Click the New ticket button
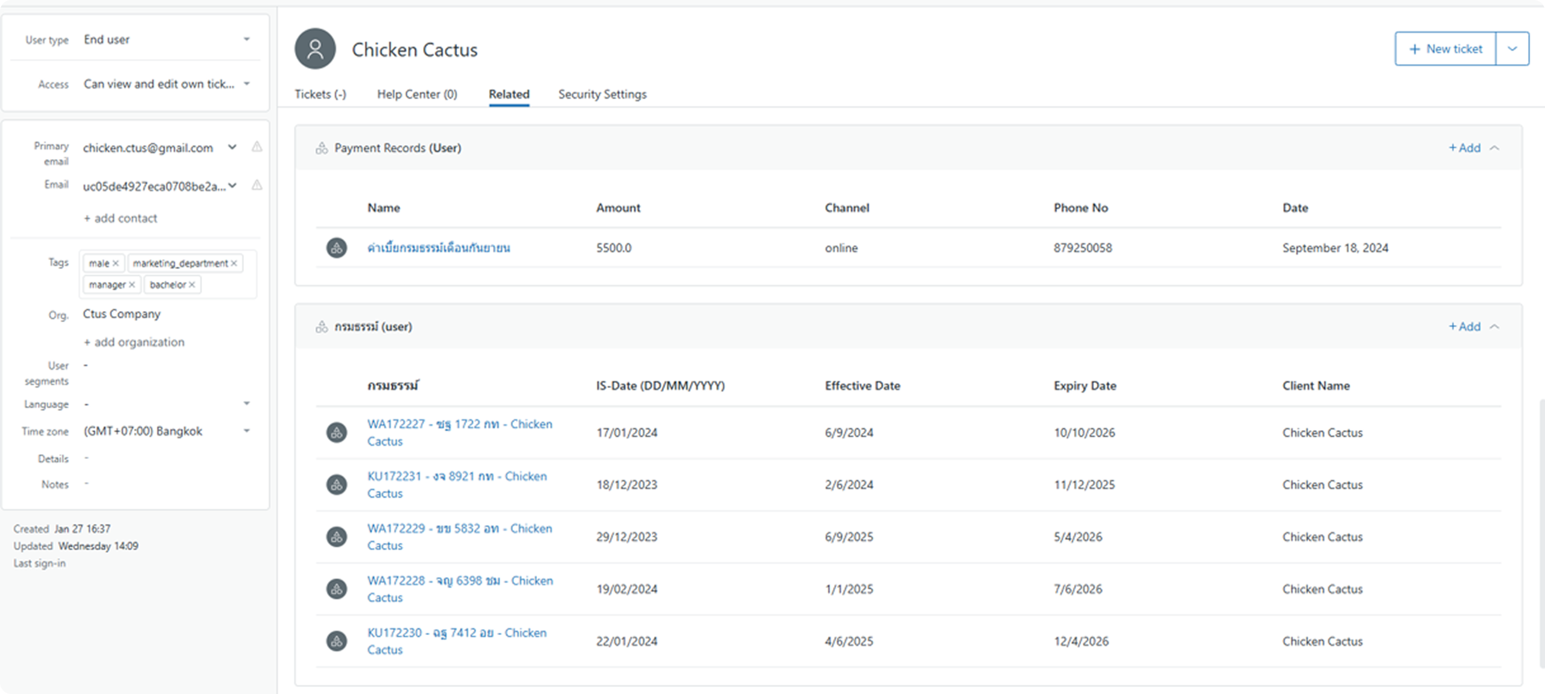Viewport: 1545px width, 694px height. point(1445,49)
